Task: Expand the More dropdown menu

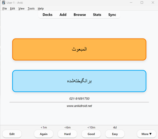Action: point(147,134)
